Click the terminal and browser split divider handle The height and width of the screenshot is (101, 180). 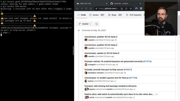73,50
